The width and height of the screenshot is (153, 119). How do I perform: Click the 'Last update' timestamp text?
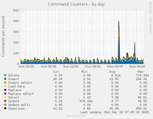(x=115, y=112)
